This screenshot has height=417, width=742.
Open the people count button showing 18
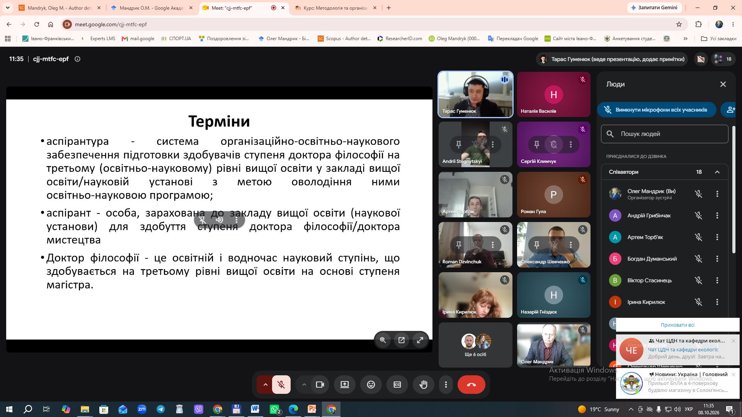[x=723, y=59]
